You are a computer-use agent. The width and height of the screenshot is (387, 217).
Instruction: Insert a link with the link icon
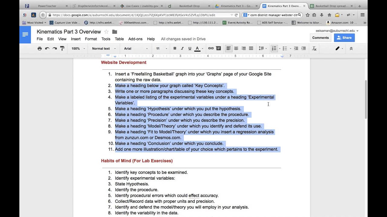(x=211, y=49)
